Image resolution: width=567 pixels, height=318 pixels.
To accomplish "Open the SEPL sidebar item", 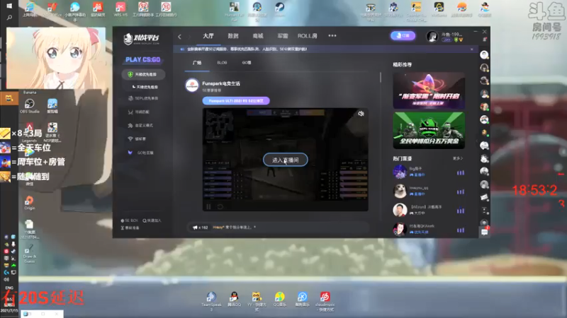I will click(143, 98).
